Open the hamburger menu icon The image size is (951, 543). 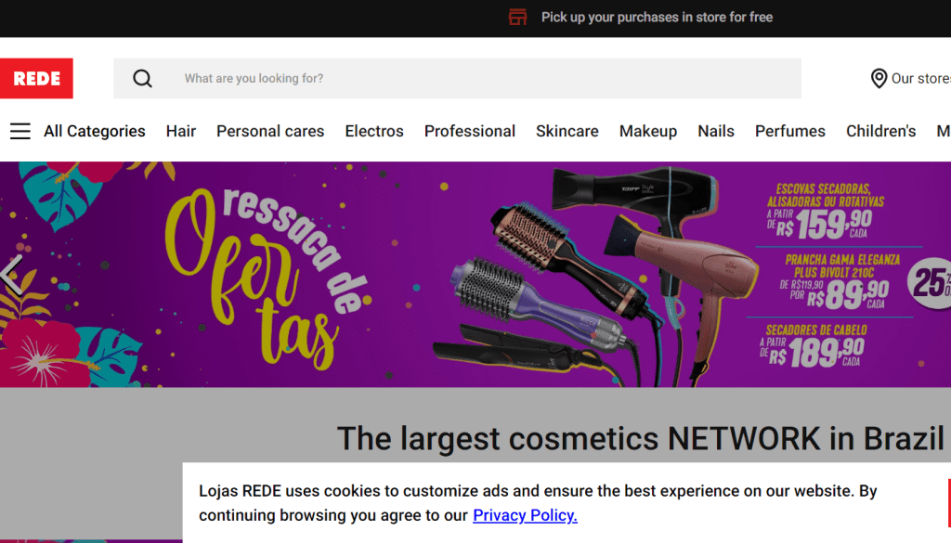coord(20,131)
